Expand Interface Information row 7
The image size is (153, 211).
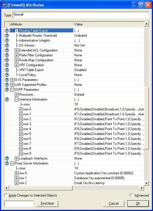click(x=21, y=144)
